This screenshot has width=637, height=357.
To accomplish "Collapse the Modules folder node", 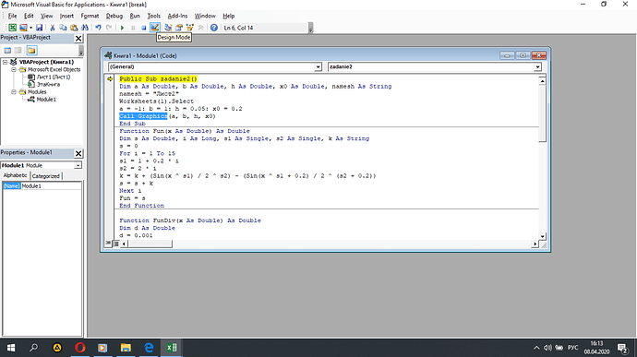I will coord(14,92).
